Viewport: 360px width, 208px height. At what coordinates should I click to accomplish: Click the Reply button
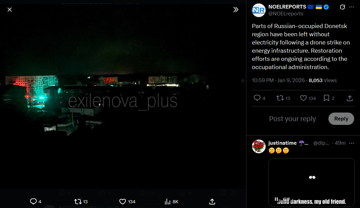(341, 118)
